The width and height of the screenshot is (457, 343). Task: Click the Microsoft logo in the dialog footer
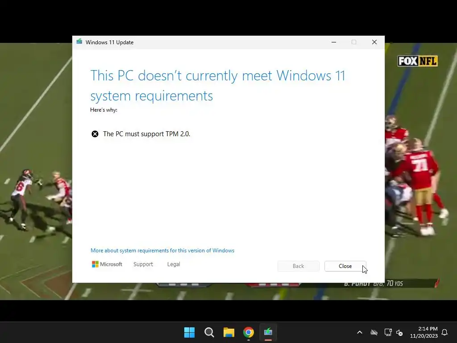point(107,264)
